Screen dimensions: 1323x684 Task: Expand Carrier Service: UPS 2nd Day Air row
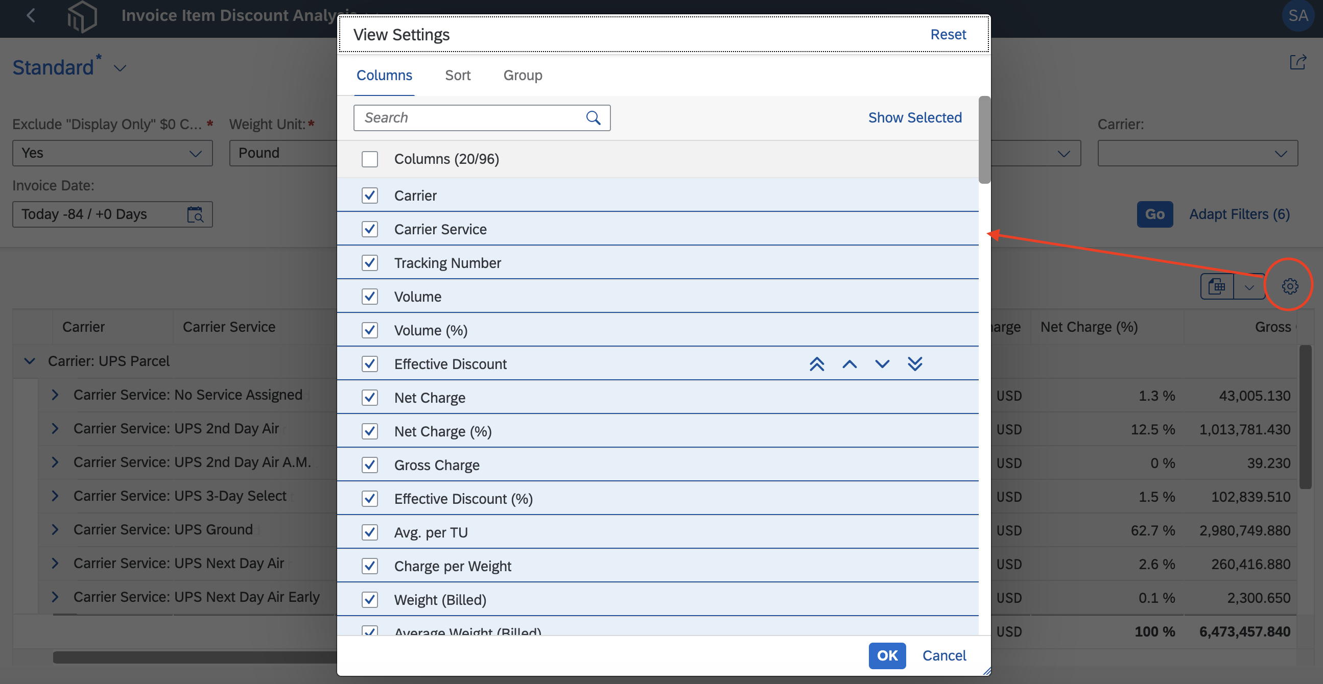55,428
